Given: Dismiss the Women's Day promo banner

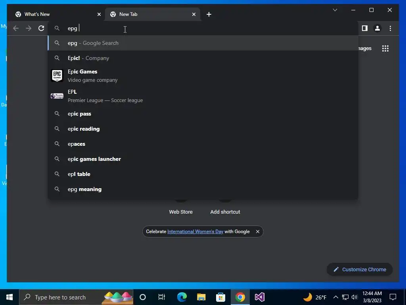Looking at the screenshot, I should point(258,232).
